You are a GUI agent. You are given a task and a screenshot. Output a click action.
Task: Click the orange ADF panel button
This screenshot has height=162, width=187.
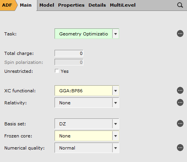click(7, 5)
